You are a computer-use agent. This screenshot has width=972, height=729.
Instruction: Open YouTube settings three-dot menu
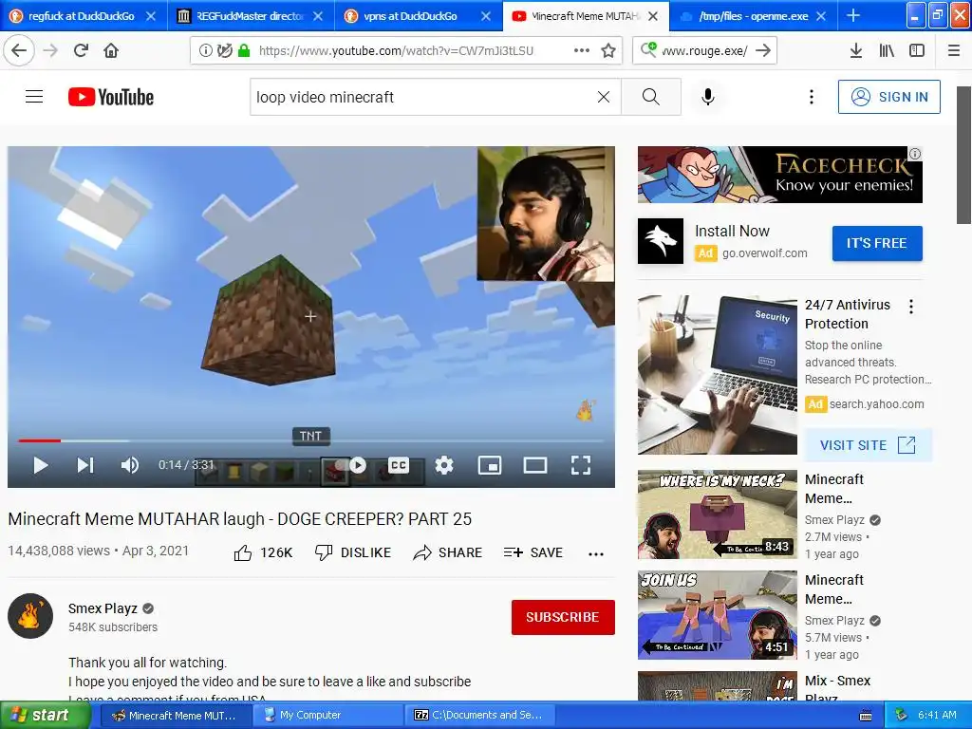coord(812,97)
